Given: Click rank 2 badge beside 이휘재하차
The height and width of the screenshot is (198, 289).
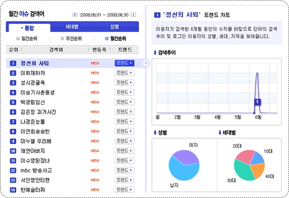Looking at the screenshot, I should (13, 73).
